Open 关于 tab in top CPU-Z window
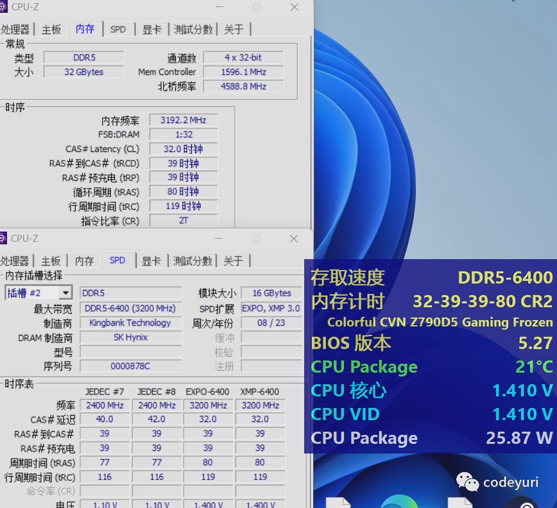557x508 pixels. click(x=234, y=30)
